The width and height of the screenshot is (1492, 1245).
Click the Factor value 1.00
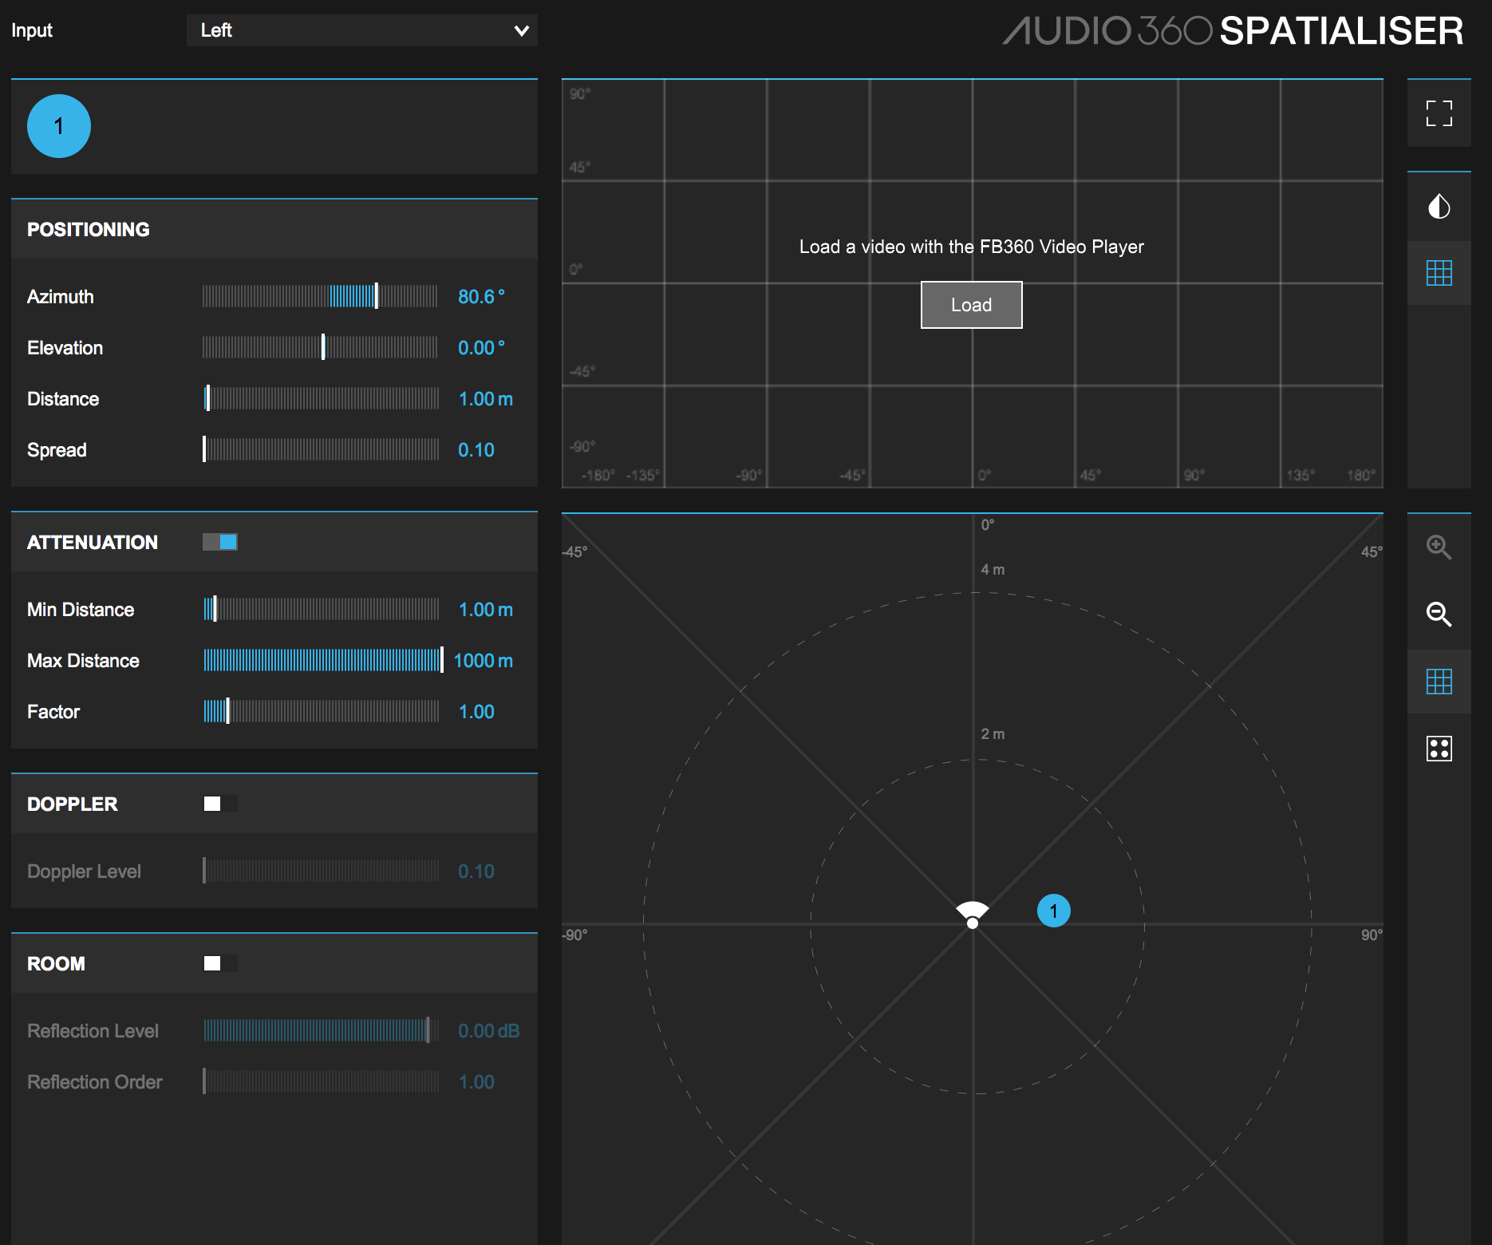point(476,712)
